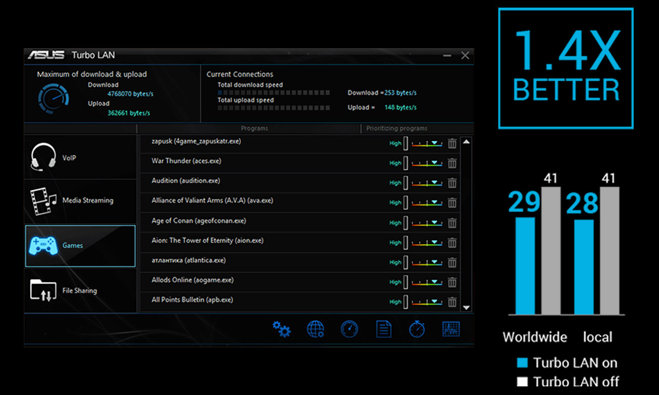659x395 pixels.
Task: Click scroll up arrow of programs list
Action: point(466,142)
